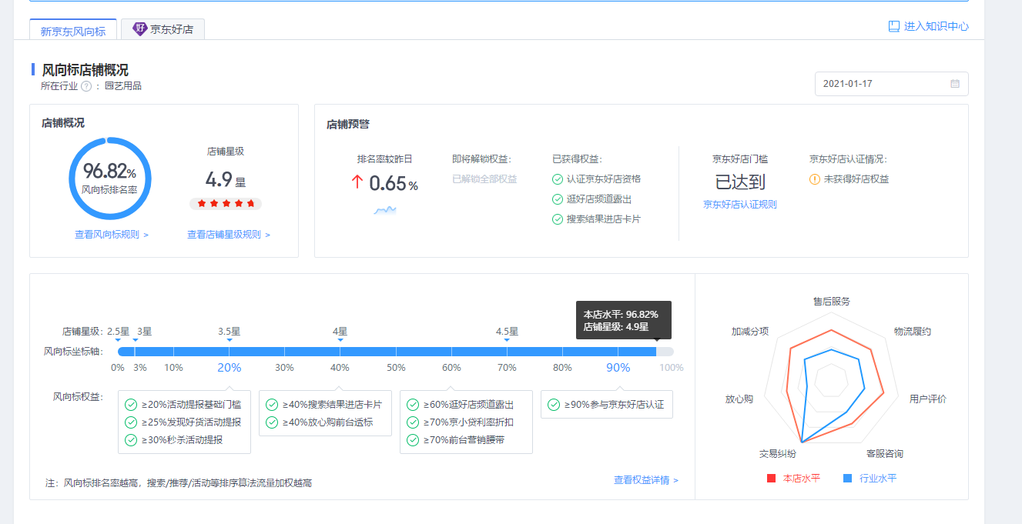This screenshot has height=524, width=1022.
Task: Click the check icon beside ≥70%前台营销腰带
Action: click(414, 440)
